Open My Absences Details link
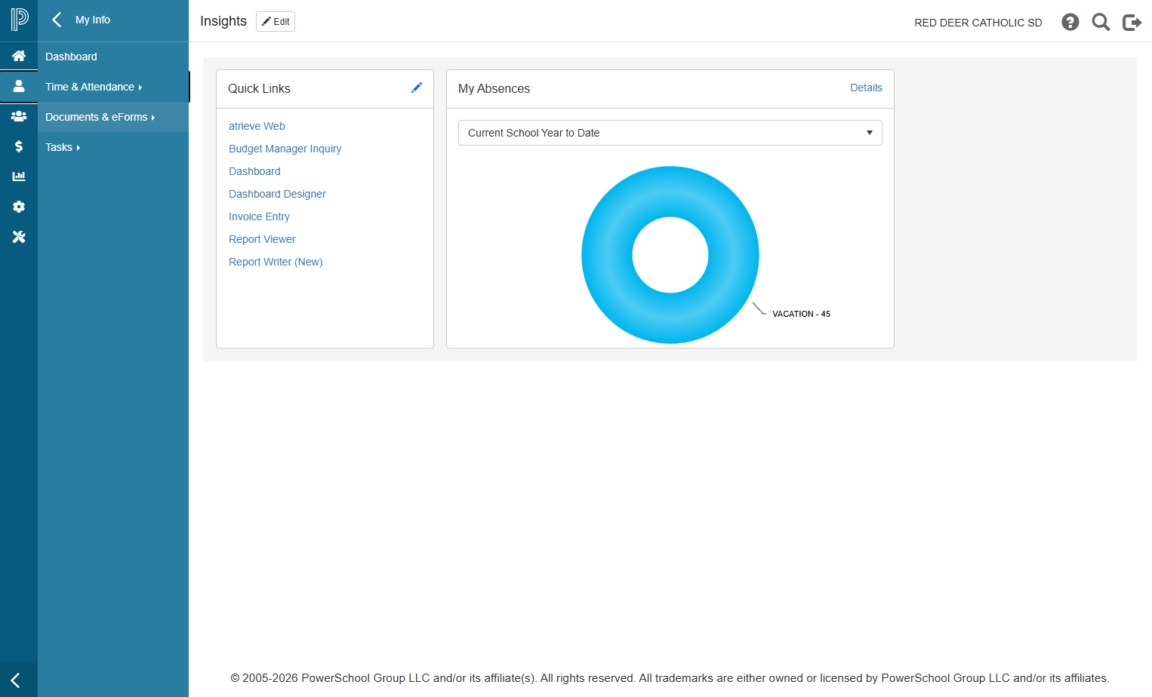 [866, 88]
